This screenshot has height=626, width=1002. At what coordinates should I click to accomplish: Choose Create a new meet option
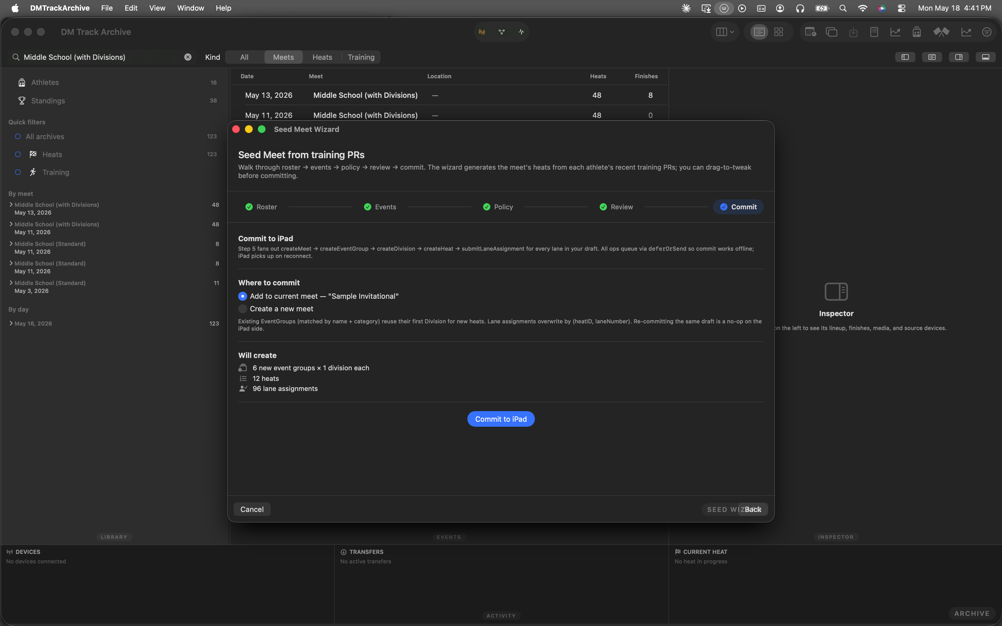(x=243, y=309)
